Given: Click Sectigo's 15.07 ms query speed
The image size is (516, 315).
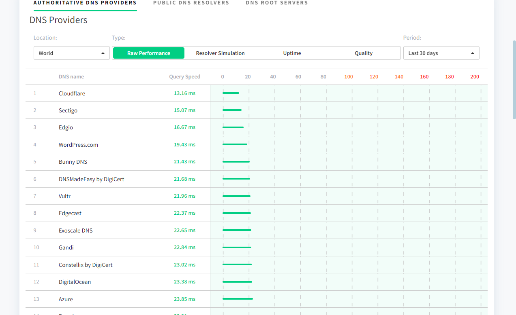Looking at the screenshot, I should 185,110.
